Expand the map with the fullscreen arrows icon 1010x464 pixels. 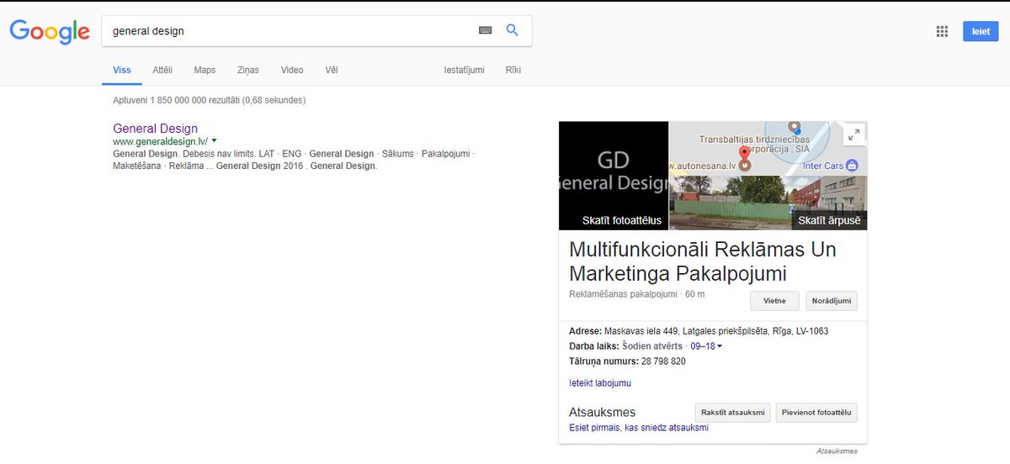tap(854, 134)
